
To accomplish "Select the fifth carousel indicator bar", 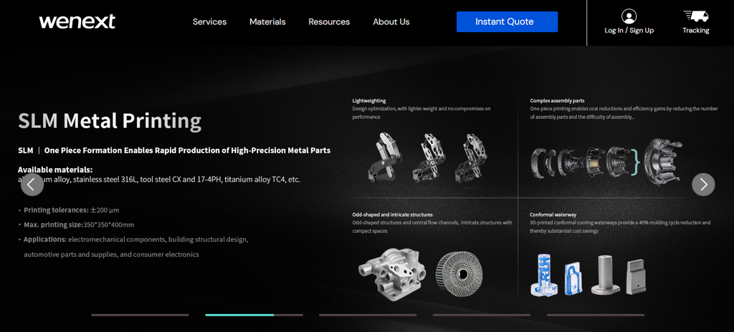I will coord(596,315).
